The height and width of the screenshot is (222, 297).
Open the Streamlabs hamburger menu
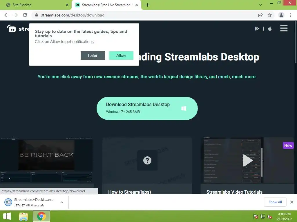(x=284, y=28)
